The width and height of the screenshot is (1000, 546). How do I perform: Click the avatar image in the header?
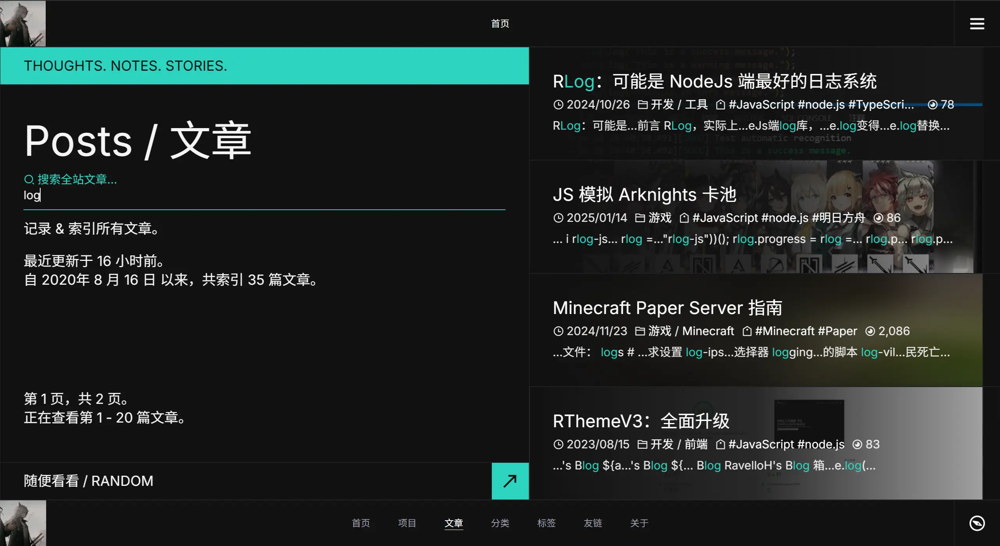coord(23,23)
